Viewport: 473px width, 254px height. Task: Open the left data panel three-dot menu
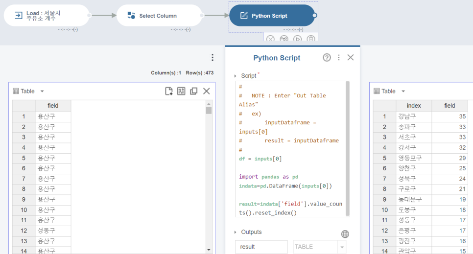coord(213,57)
